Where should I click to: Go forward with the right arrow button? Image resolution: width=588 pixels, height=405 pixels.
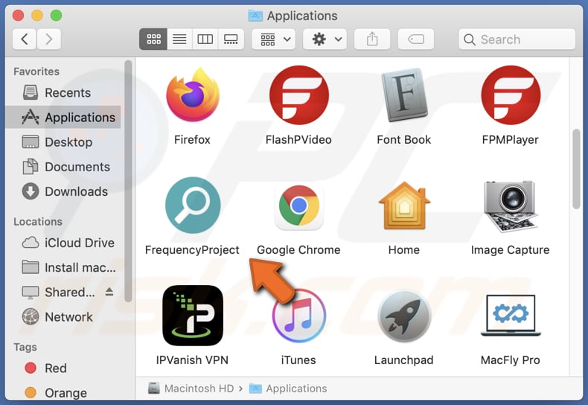pyautogui.click(x=48, y=39)
